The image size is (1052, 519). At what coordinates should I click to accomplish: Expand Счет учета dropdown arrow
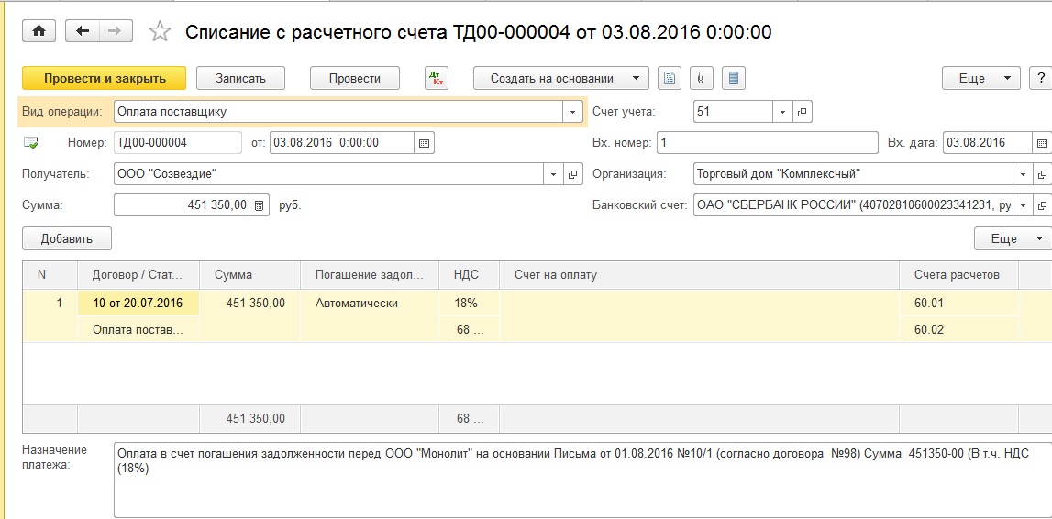783,112
